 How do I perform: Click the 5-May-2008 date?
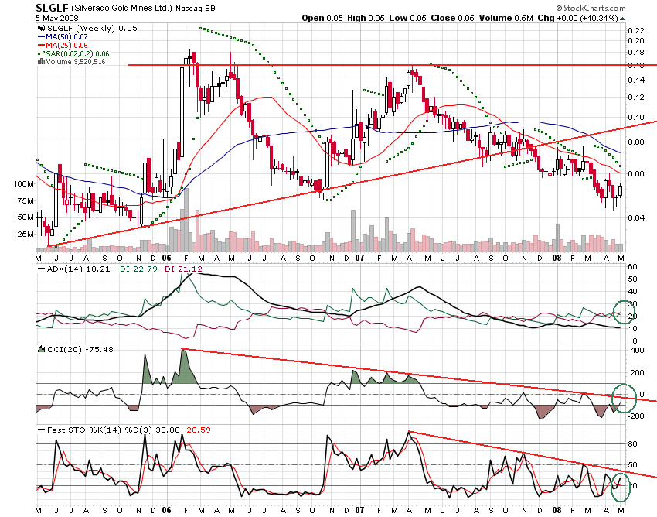click(56, 18)
